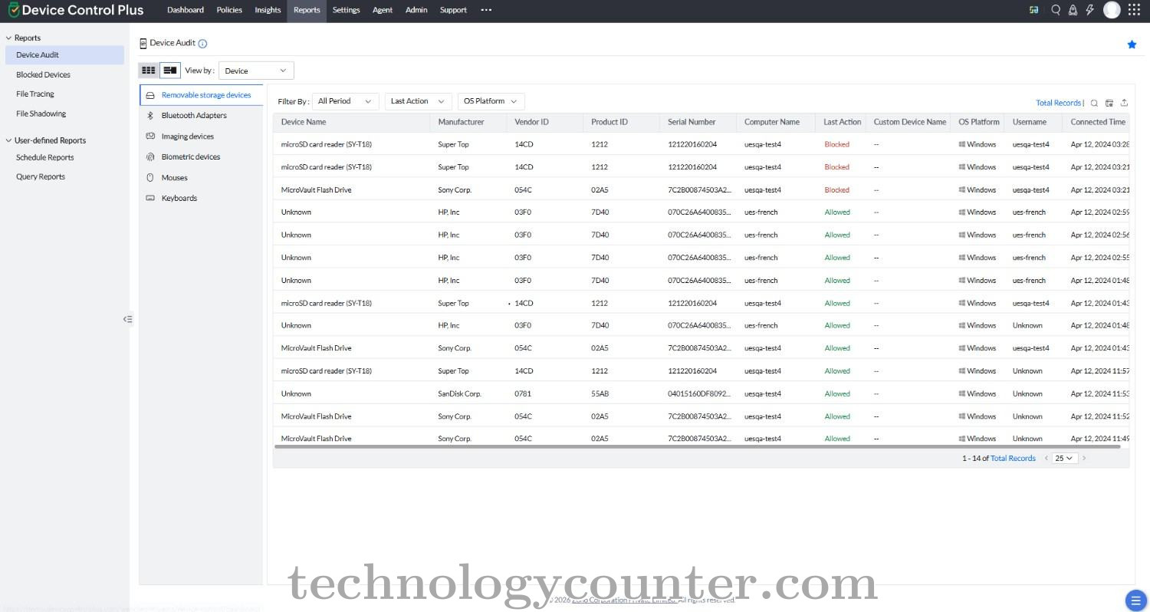Open Device Audit report in sidebar
Image resolution: width=1150 pixels, height=612 pixels.
click(x=64, y=55)
